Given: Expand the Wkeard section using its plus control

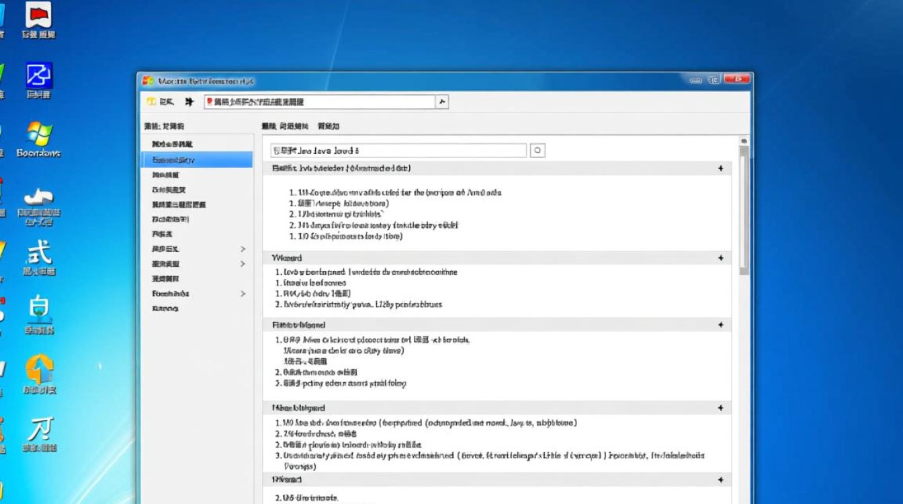Looking at the screenshot, I should 720,258.
